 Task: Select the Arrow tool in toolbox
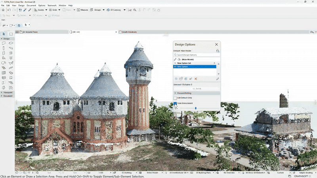[4, 34]
